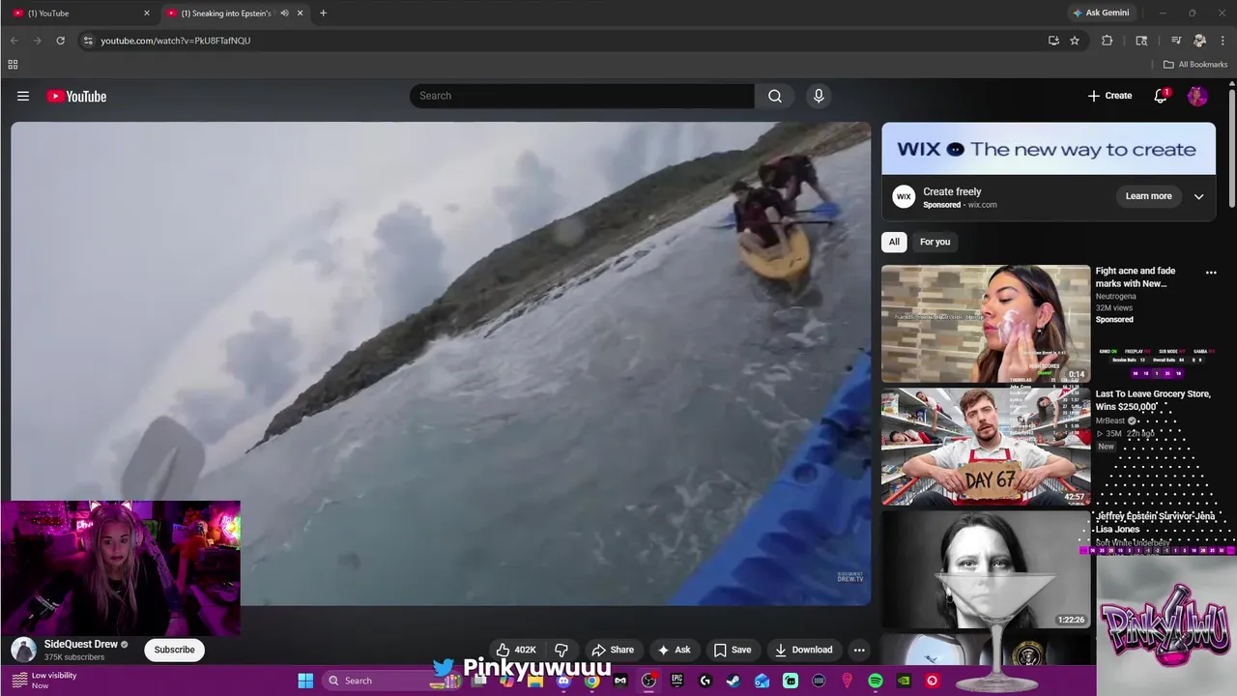1237x696 pixels.
Task: Click the Ask button
Action: coord(674,650)
